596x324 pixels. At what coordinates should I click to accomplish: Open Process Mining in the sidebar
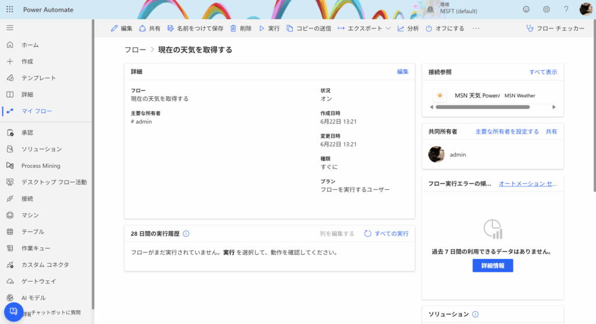(46, 166)
